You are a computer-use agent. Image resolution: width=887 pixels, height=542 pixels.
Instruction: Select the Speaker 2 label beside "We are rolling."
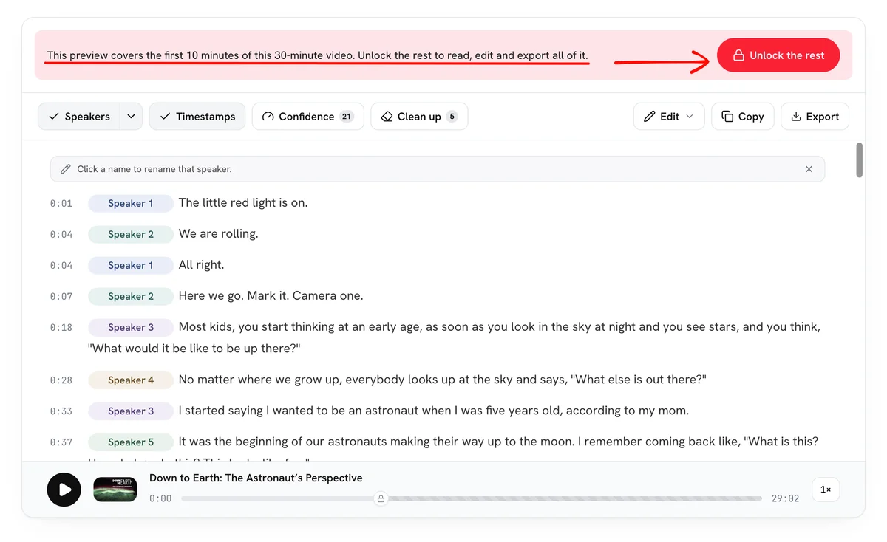[131, 234]
